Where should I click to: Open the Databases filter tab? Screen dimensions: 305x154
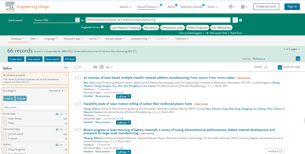pos(18,39)
